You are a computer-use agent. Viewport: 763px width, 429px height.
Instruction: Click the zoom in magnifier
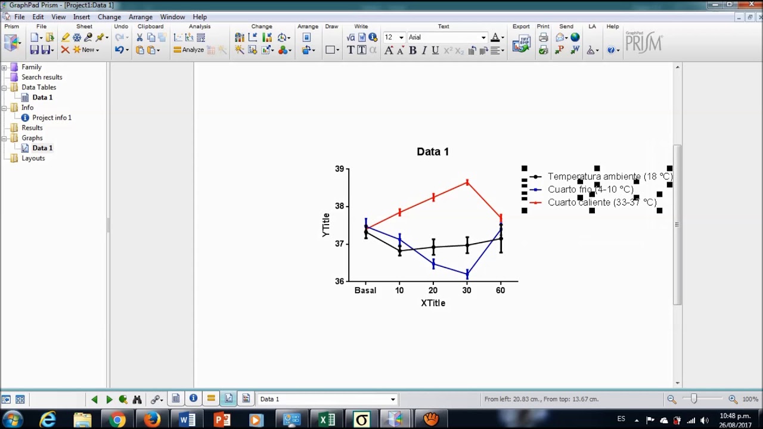(x=733, y=399)
